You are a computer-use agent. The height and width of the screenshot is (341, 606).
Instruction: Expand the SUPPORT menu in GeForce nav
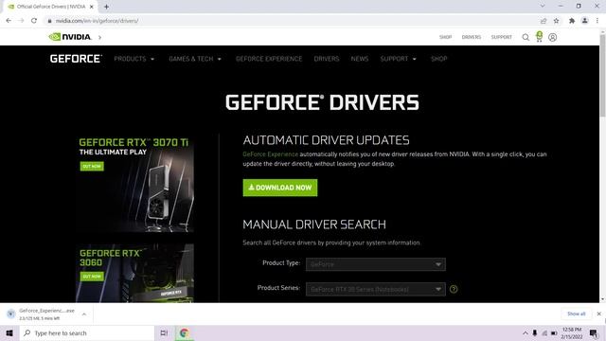click(399, 59)
